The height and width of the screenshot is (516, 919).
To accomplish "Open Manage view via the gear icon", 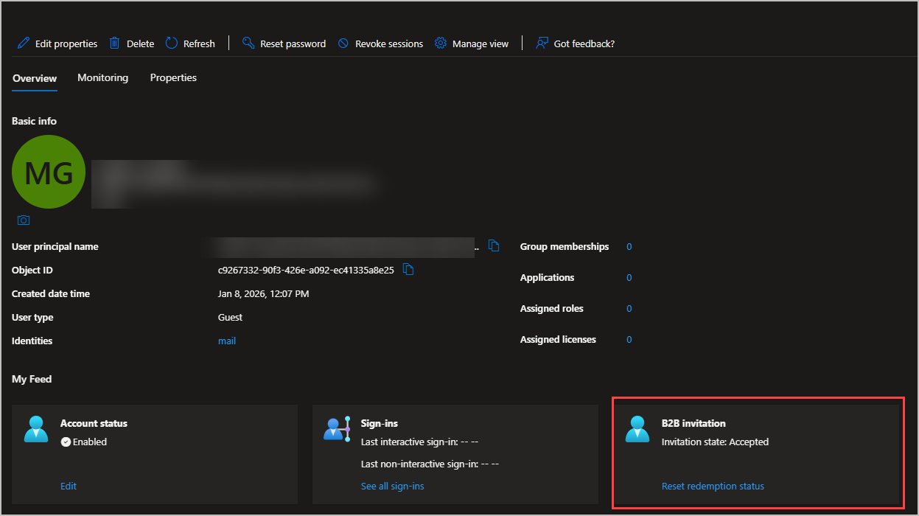I will (441, 43).
